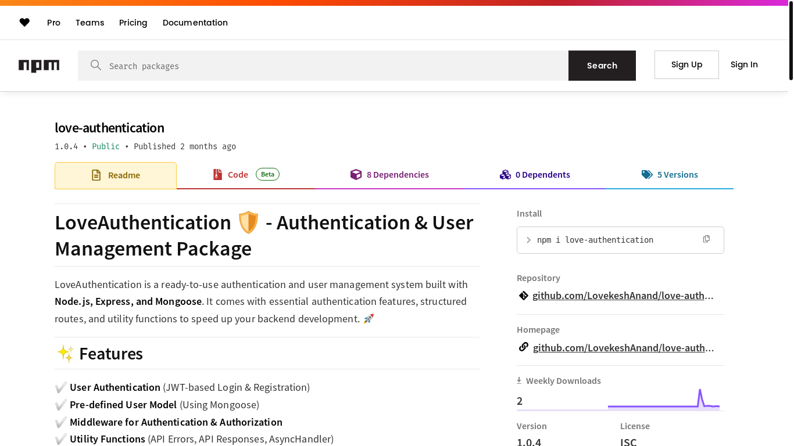This screenshot has width=794, height=446.
Task: Switch to the Code tab
Action: [x=238, y=175]
